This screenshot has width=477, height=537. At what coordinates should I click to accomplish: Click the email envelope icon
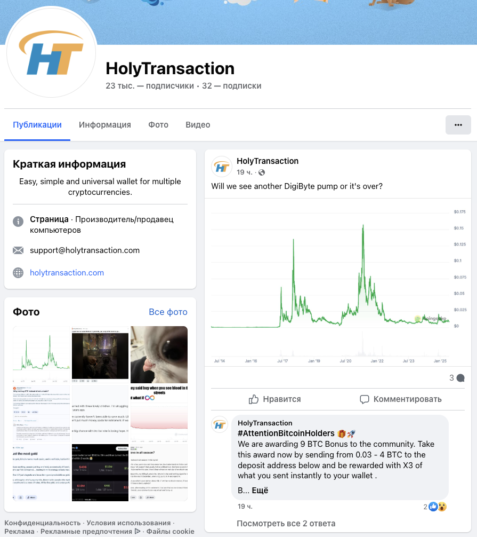point(18,250)
